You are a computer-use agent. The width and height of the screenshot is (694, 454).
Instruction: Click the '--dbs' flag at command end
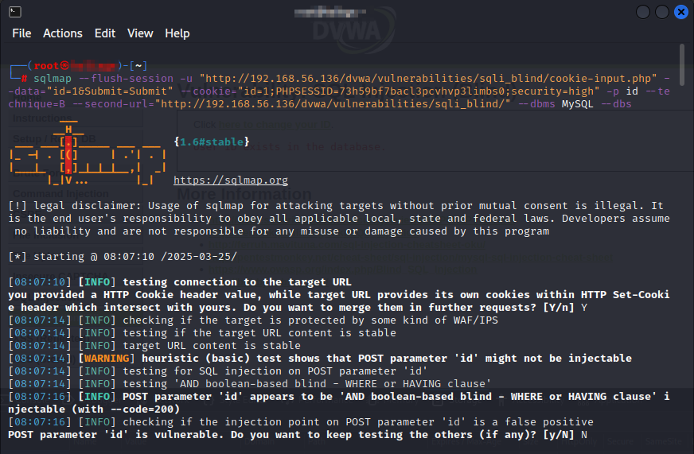(616, 104)
